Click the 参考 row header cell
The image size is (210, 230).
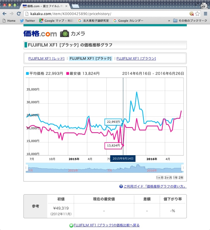coord(36,206)
